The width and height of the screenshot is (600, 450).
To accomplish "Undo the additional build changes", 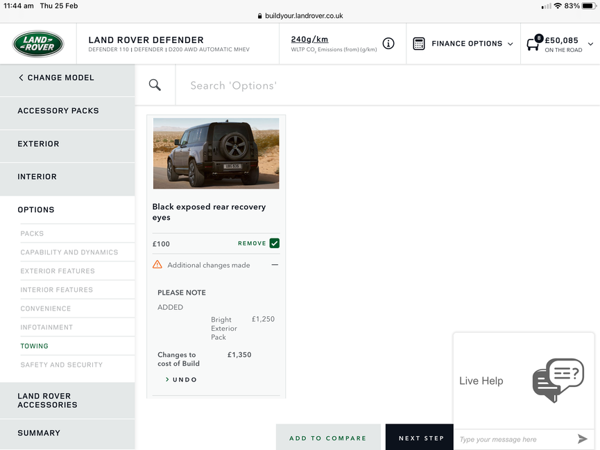I will pyautogui.click(x=181, y=379).
